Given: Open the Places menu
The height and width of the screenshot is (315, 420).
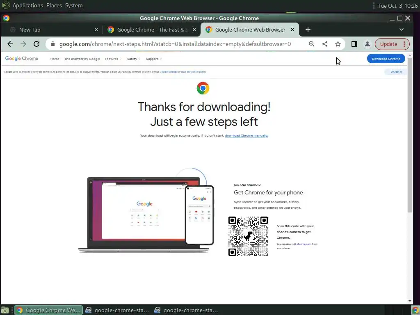Looking at the screenshot, I should [54, 5].
